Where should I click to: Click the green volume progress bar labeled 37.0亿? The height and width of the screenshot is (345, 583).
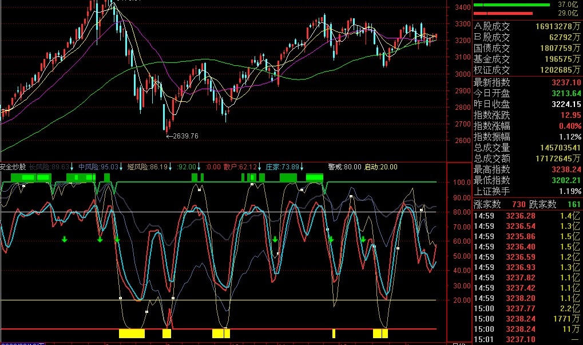click(511, 5)
